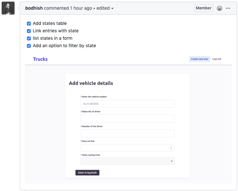Screen dimensions: 238x191
Task: Click the 'Create new User' button
Action: click(199, 59)
